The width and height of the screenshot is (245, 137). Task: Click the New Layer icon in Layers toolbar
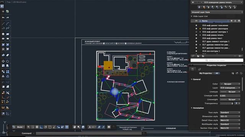(199, 7)
